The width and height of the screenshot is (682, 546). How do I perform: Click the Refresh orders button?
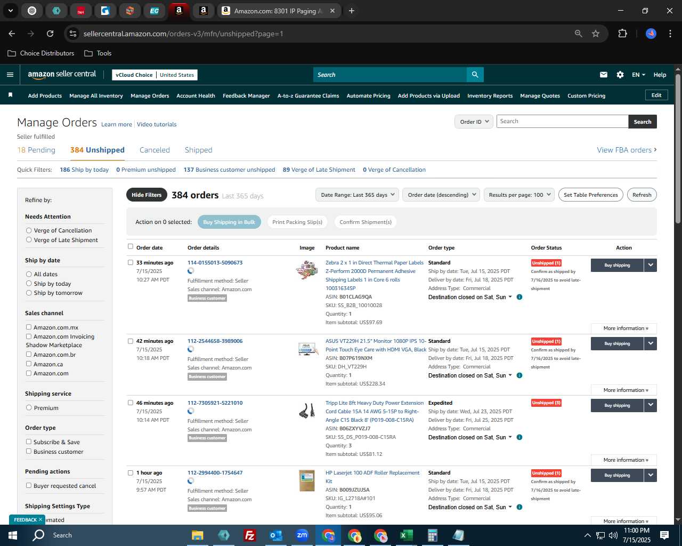click(x=642, y=195)
